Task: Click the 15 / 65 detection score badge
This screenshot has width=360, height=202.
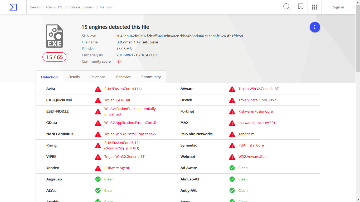Action: click(54, 57)
